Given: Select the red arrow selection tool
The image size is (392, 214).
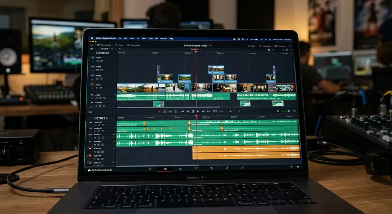Looking at the screenshot, I should pyautogui.click(x=160, y=111).
